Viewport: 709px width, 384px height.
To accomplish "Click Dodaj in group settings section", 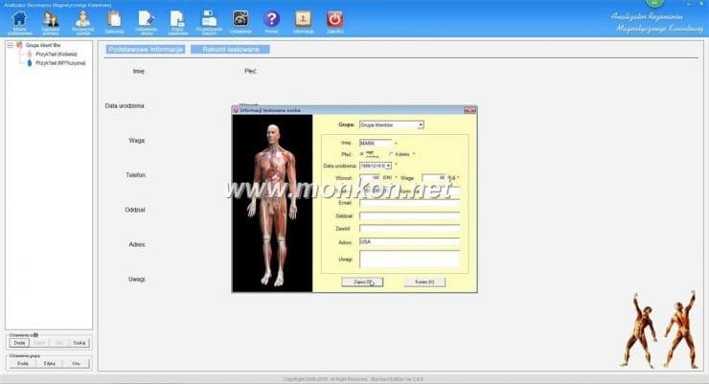I will click(23, 363).
